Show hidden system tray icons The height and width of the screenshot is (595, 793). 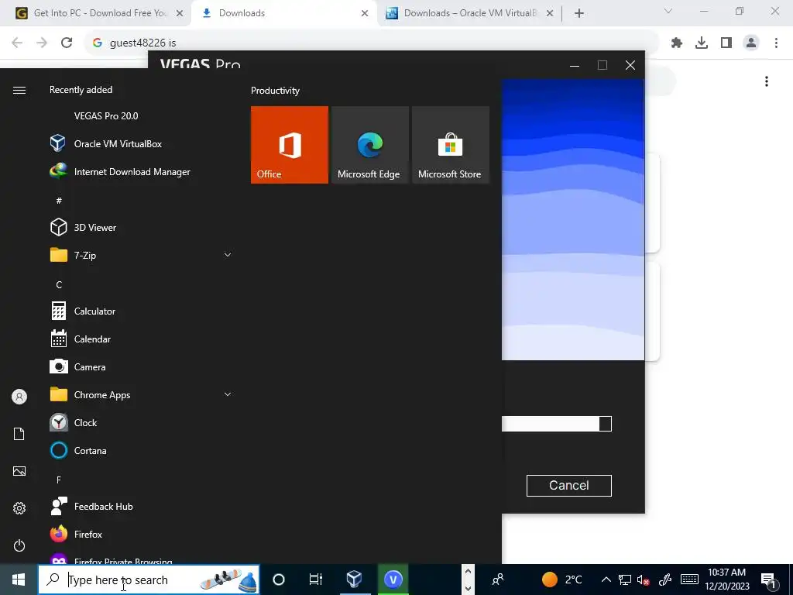pyautogui.click(x=606, y=580)
